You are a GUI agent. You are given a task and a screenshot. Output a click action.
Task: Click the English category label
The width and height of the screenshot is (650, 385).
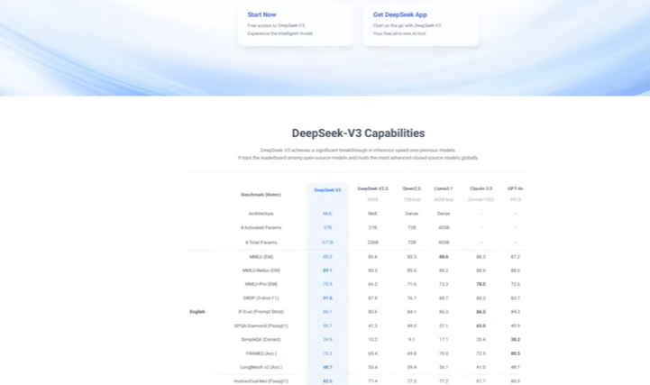[x=197, y=312]
